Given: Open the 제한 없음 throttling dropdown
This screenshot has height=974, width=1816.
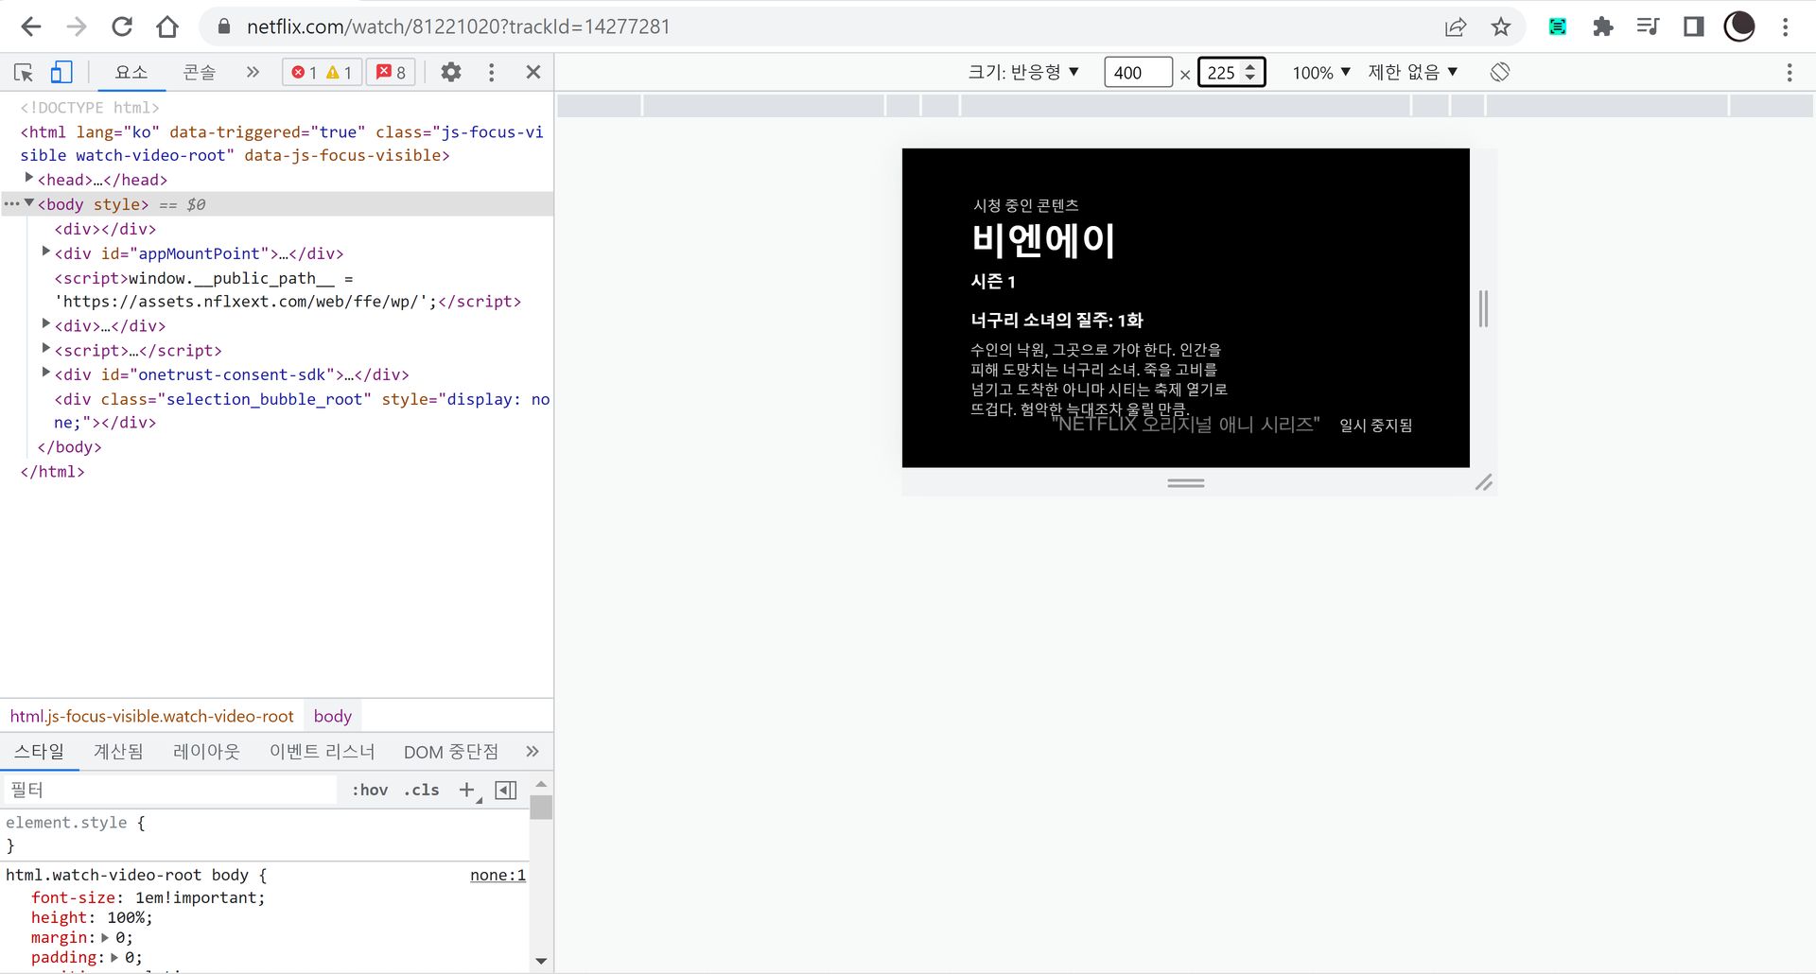Looking at the screenshot, I should [1413, 72].
